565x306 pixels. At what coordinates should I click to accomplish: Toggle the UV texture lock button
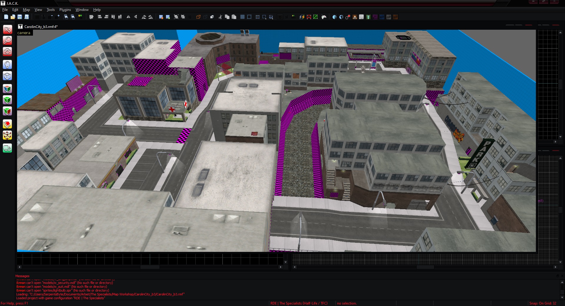tap(293, 17)
